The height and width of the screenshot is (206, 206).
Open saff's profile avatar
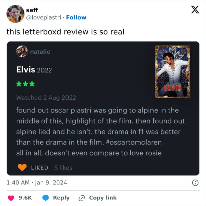[15, 14]
